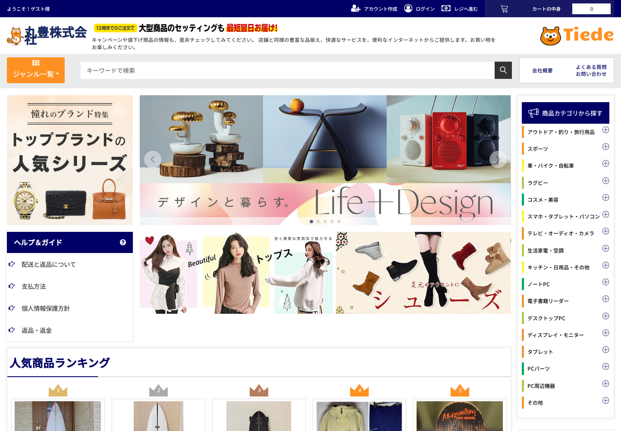The width and height of the screenshot is (621, 431).
Task: Open the タブレット category link
Action: tap(540, 352)
